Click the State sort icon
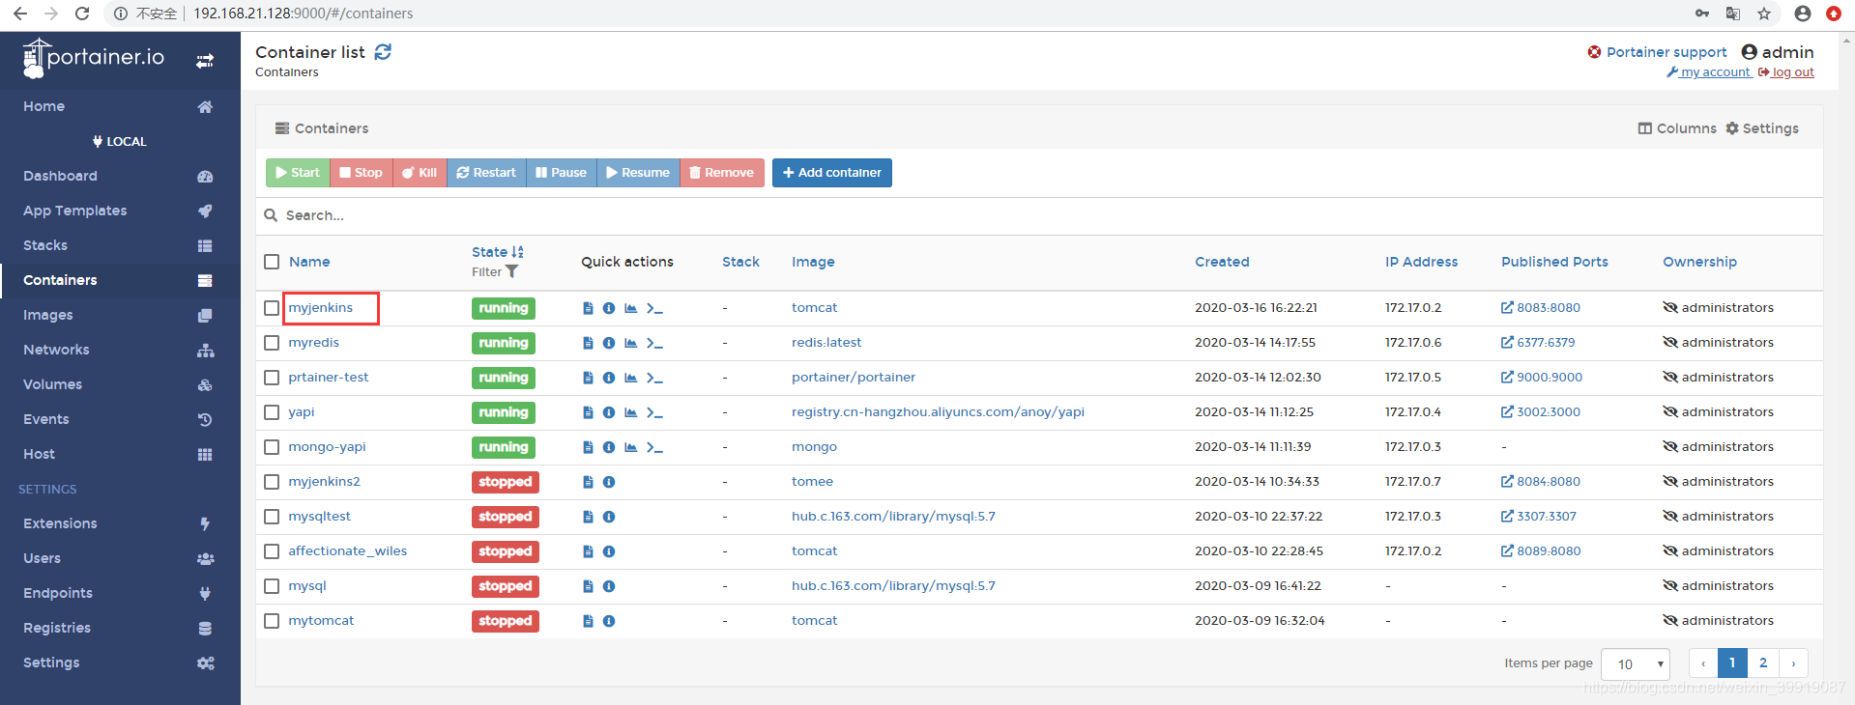Image resolution: width=1855 pixels, height=705 pixels. coord(517,252)
